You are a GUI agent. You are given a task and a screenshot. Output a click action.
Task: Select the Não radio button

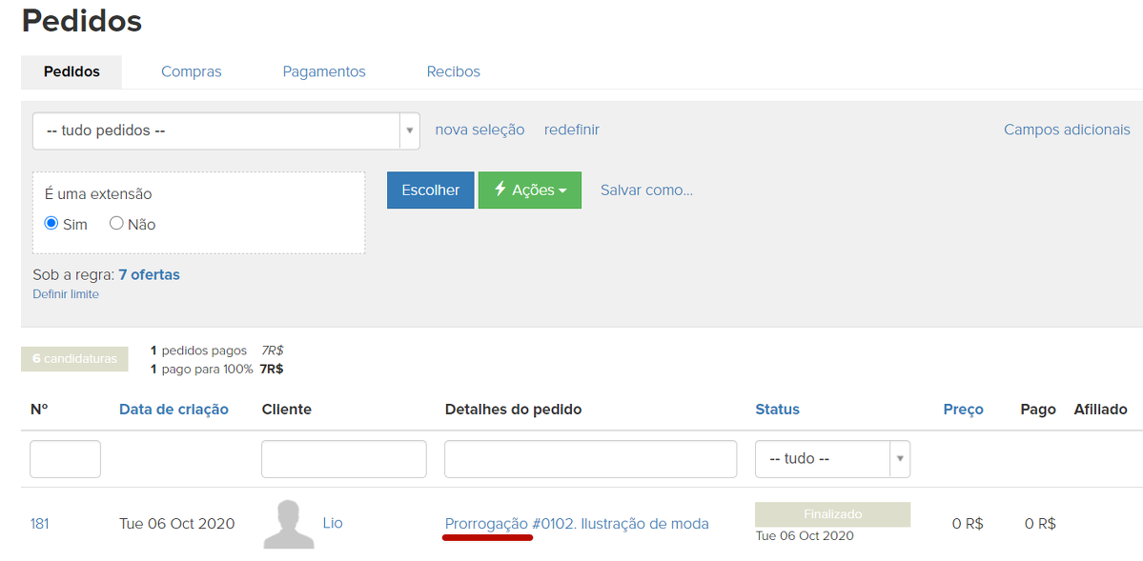click(117, 224)
